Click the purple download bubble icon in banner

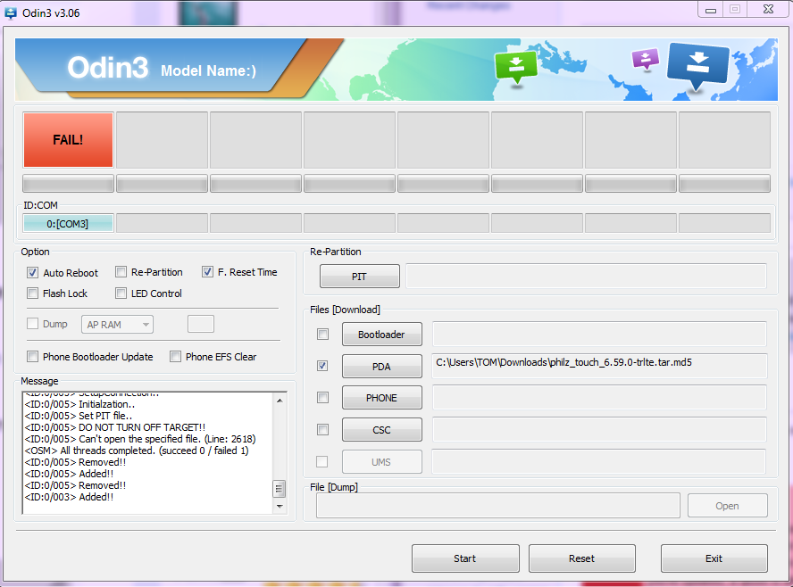coord(646,59)
